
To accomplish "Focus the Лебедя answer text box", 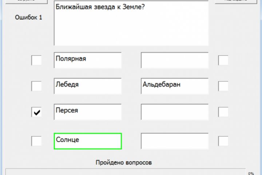I will click(x=87, y=86).
